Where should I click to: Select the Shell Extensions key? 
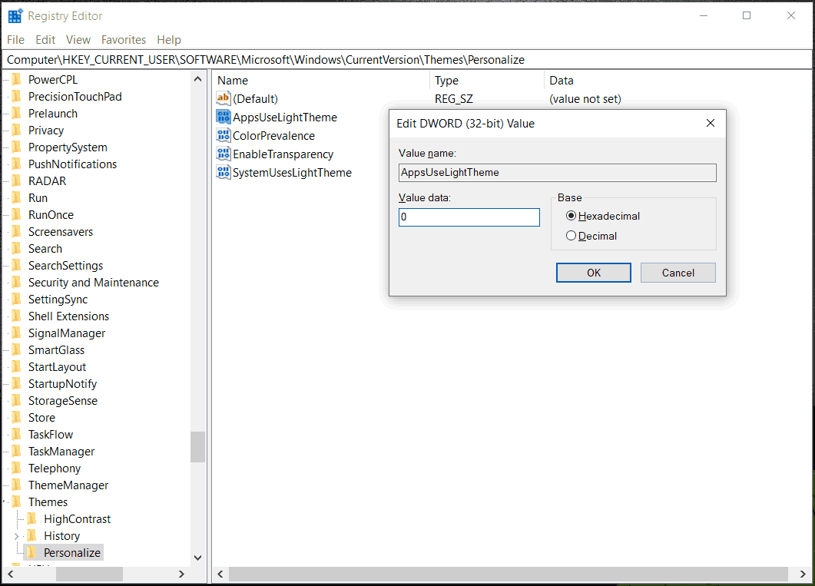68,316
